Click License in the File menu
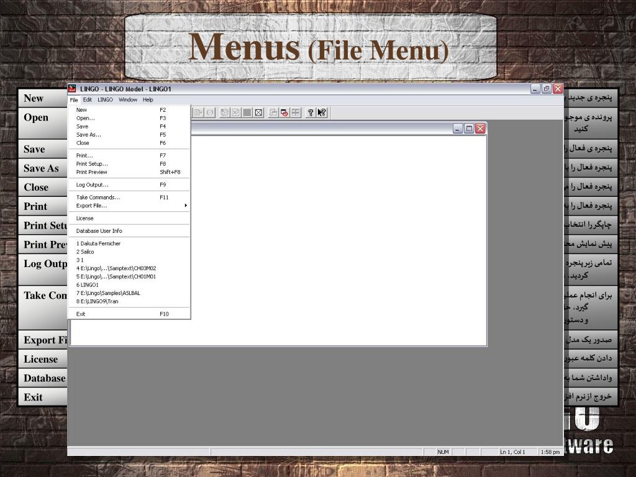 (129, 218)
